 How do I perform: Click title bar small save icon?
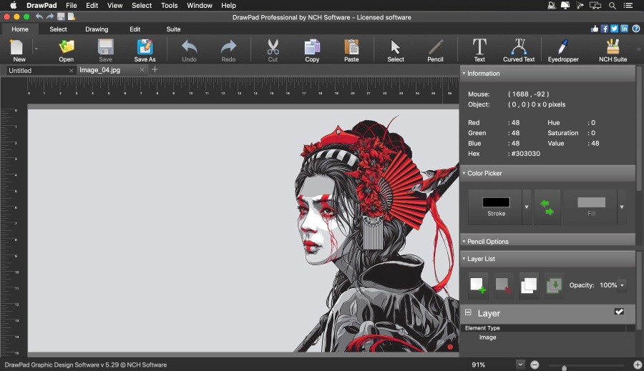click(61, 17)
